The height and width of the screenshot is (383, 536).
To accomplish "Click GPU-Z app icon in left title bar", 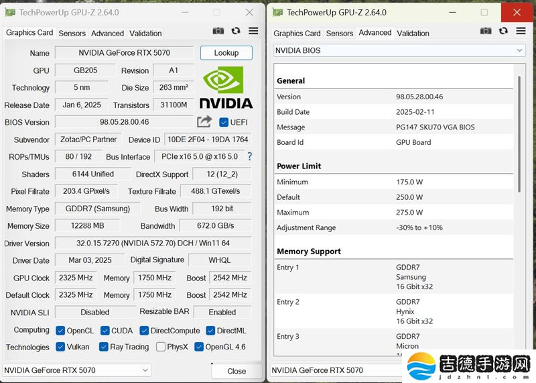I will tap(10, 13).
